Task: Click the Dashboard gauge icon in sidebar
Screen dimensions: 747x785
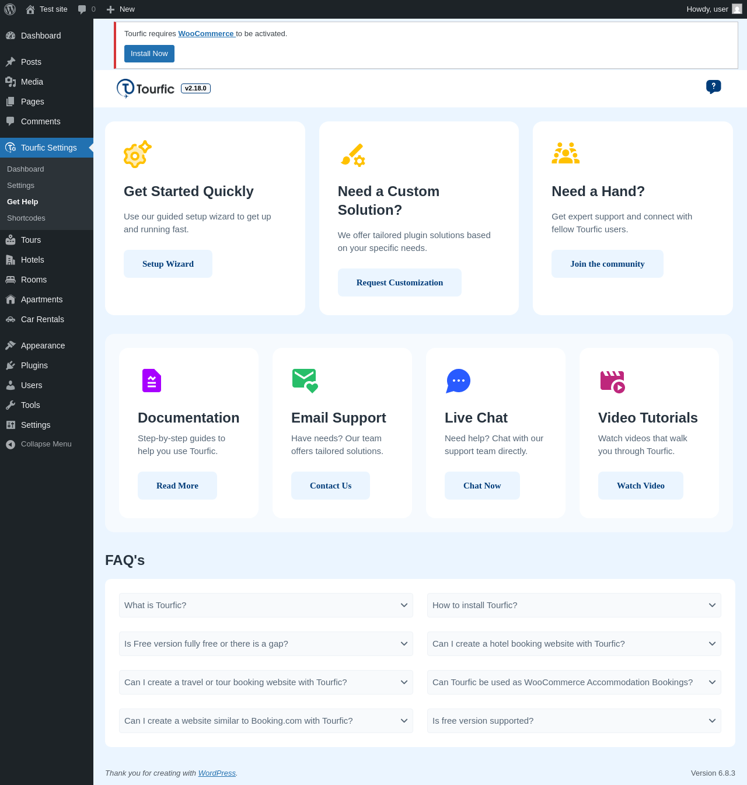Action: coord(11,36)
